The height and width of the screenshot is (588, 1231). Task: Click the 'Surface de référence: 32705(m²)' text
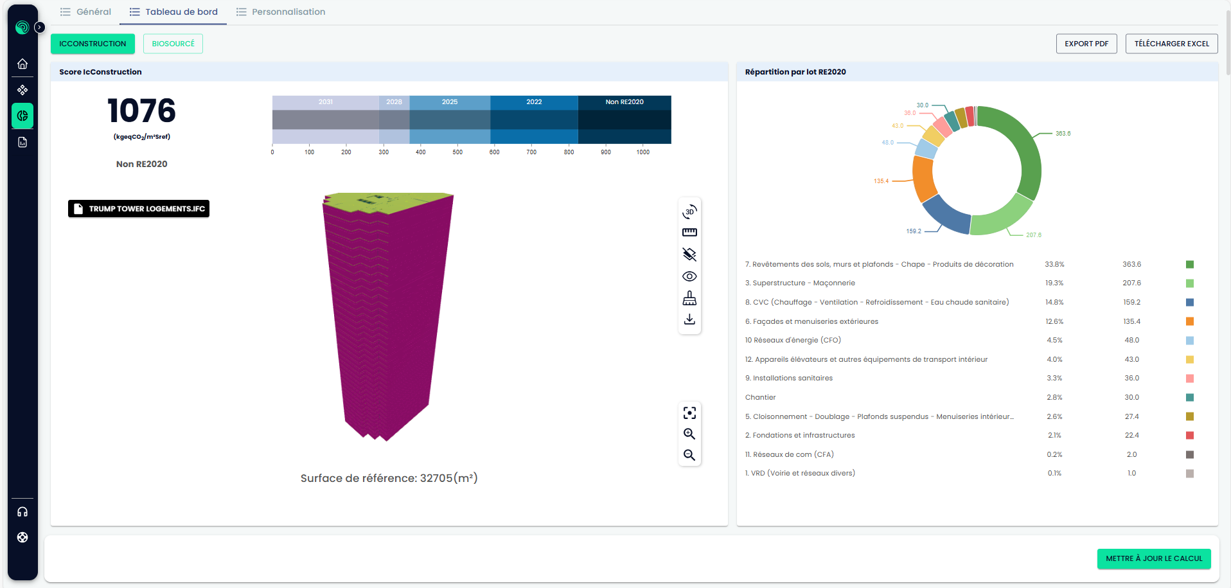[x=389, y=478]
